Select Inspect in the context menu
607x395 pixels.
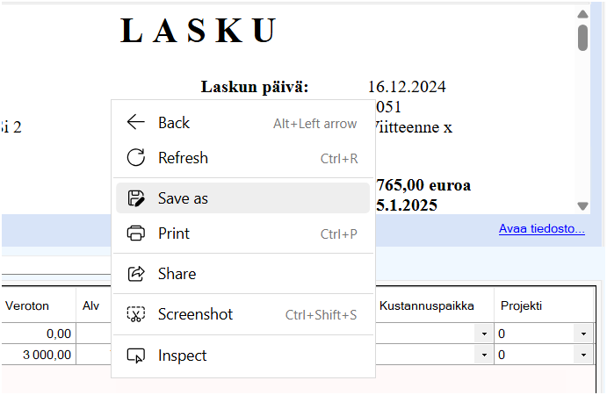(182, 355)
